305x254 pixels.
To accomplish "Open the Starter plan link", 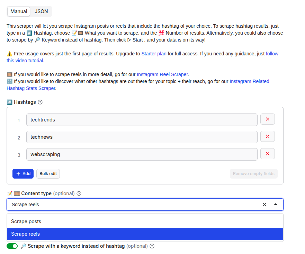I will [154, 54].
